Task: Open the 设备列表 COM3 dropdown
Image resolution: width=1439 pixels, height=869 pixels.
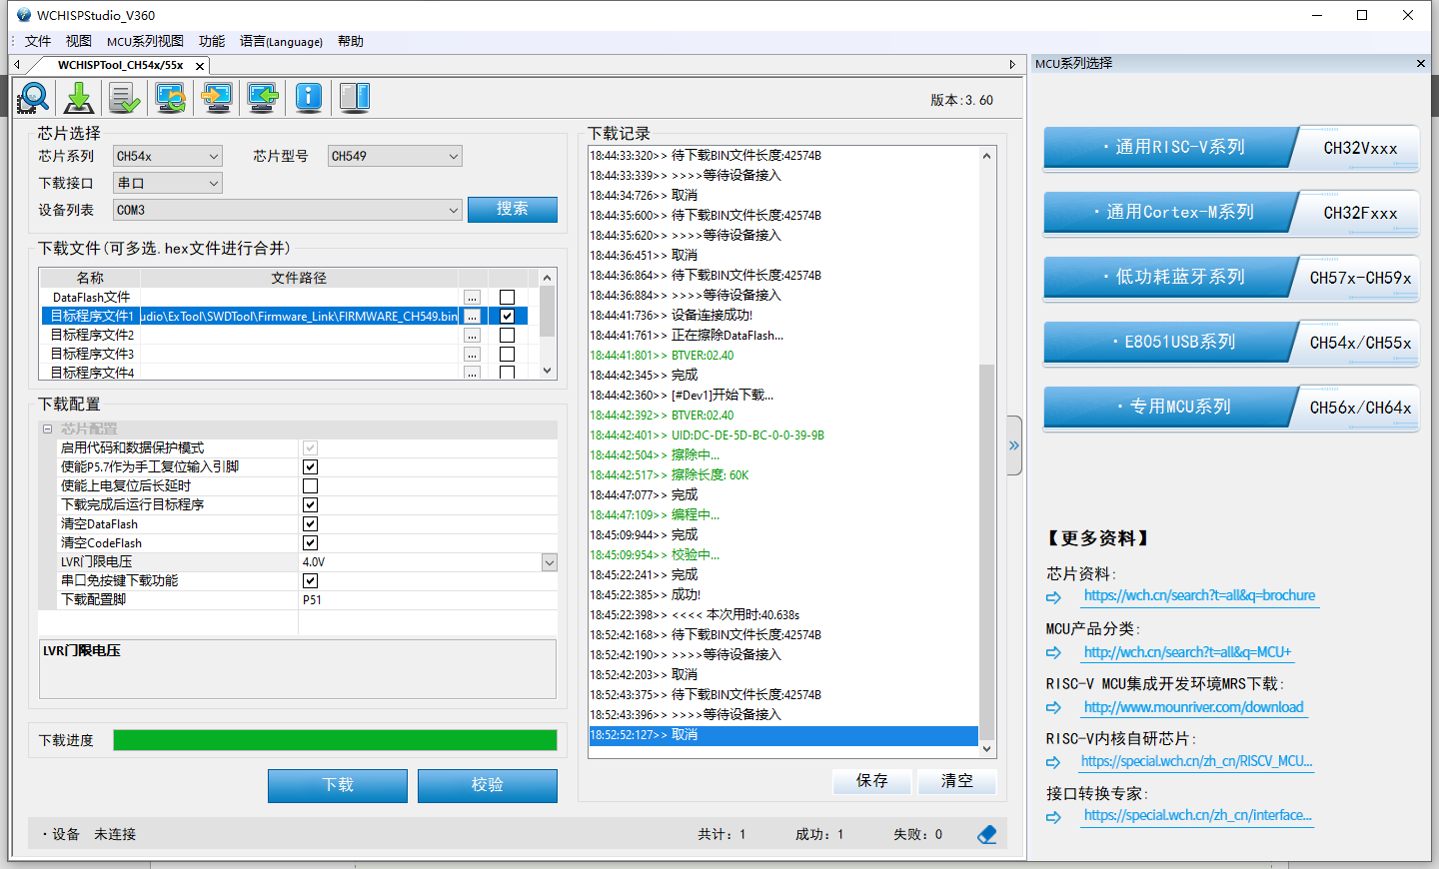Action: tap(288, 210)
